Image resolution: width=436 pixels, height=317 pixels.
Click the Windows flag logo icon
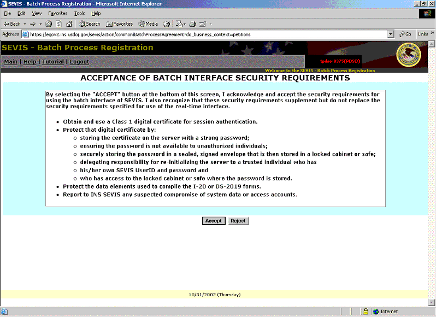(427, 13)
